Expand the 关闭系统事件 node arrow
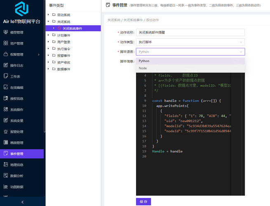The width and height of the screenshot is (270, 206). pos(54,28)
